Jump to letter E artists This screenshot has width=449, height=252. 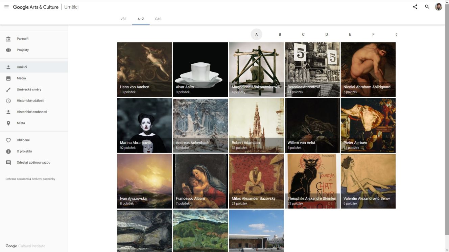point(350,34)
